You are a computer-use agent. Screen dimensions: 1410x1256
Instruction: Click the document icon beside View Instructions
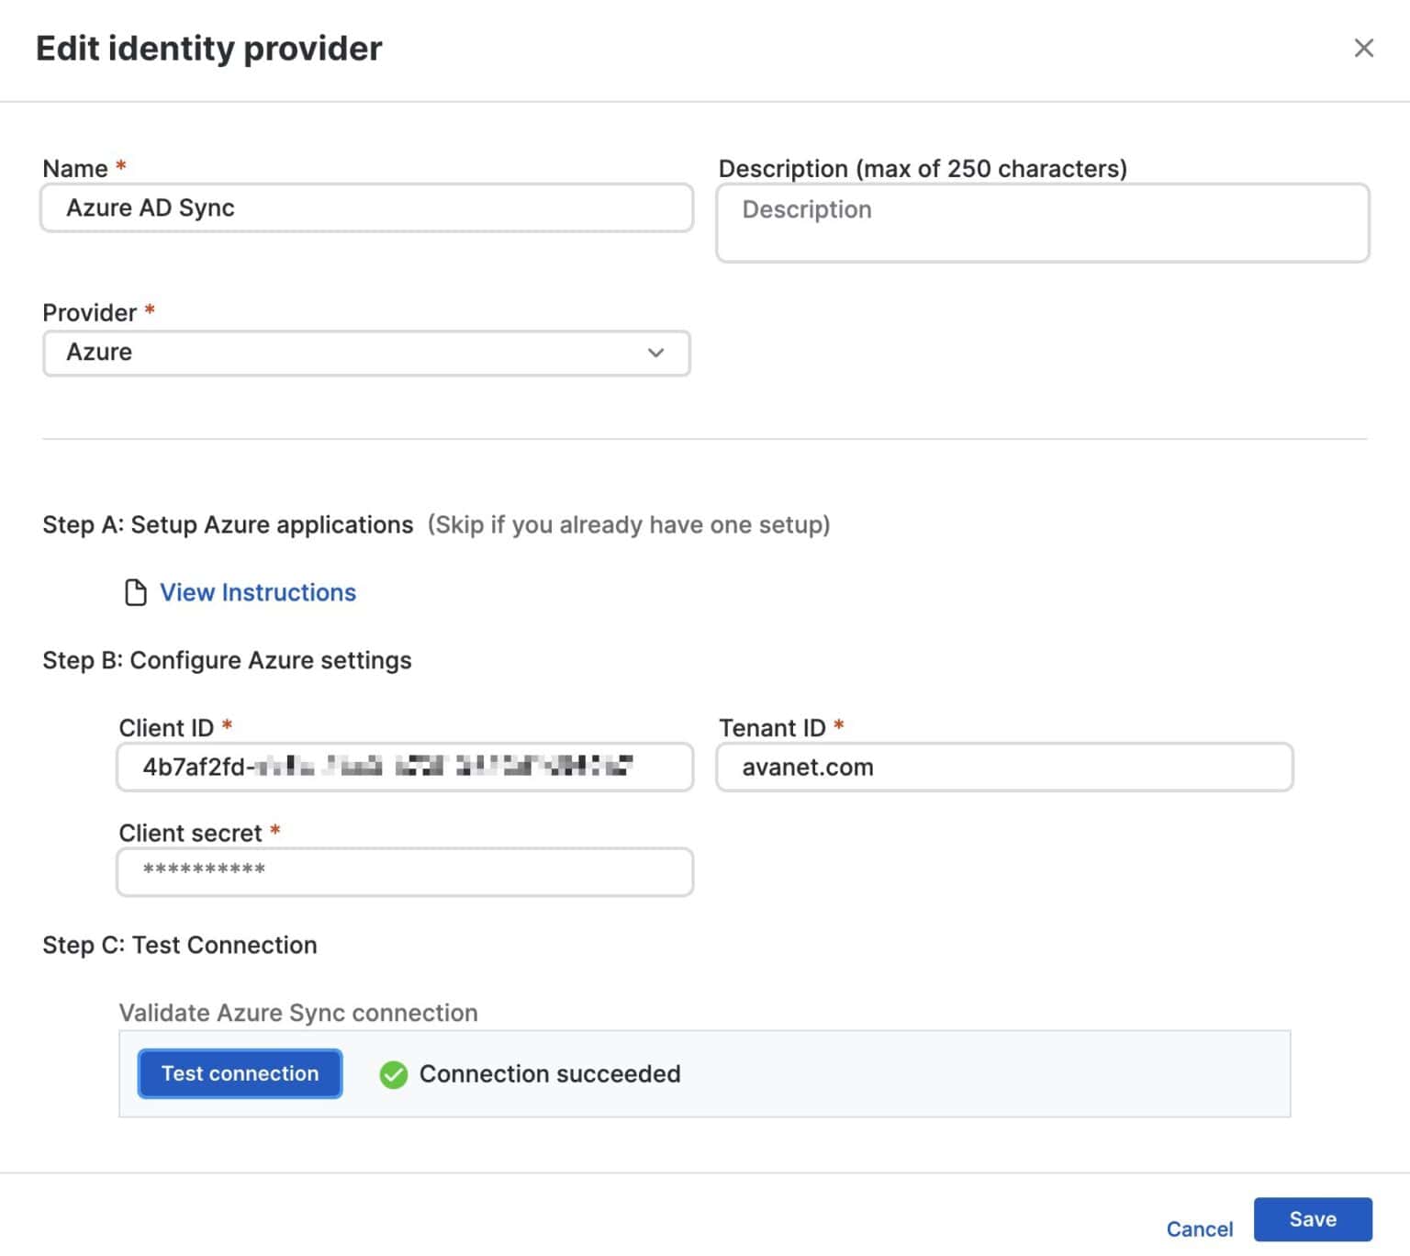click(x=135, y=592)
